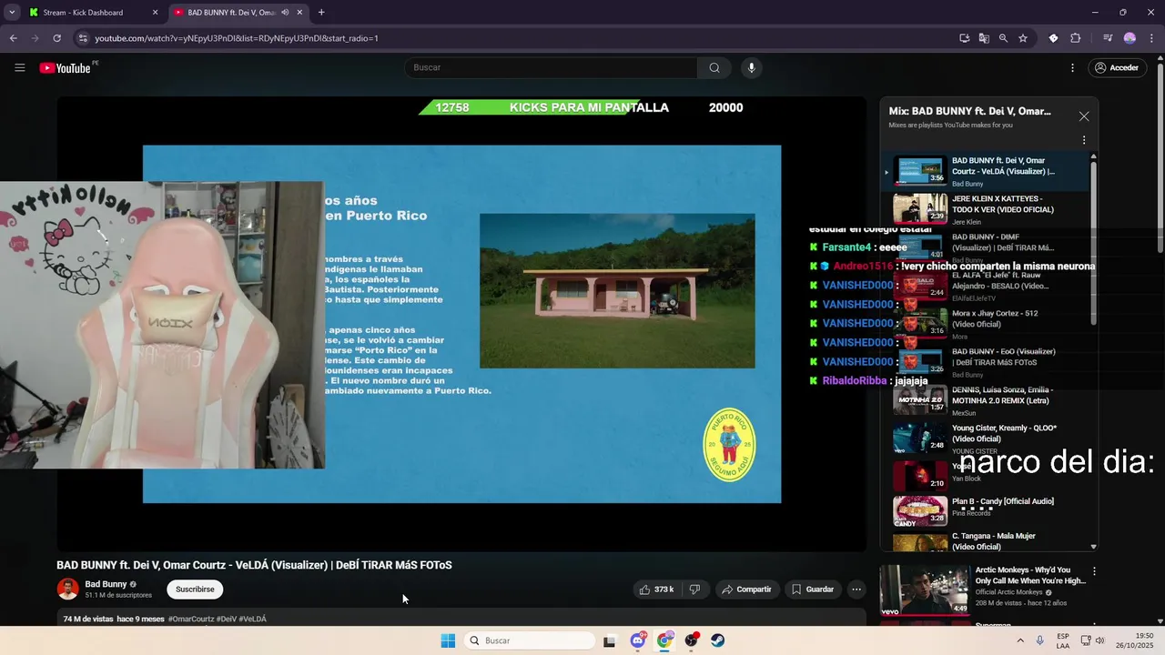Like the video with 373 k thumbs up
This screenshot has height=655, width=1165.
pos(656,589)
